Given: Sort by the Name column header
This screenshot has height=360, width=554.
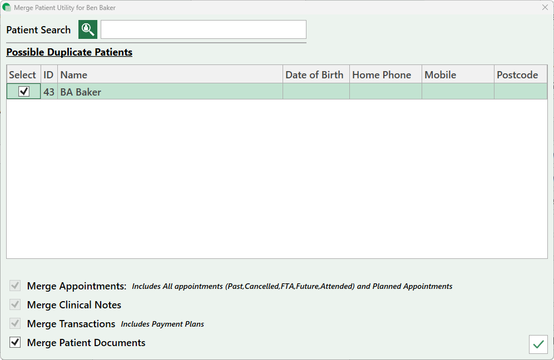Looking at the screenshot, I should coord(170,74).
